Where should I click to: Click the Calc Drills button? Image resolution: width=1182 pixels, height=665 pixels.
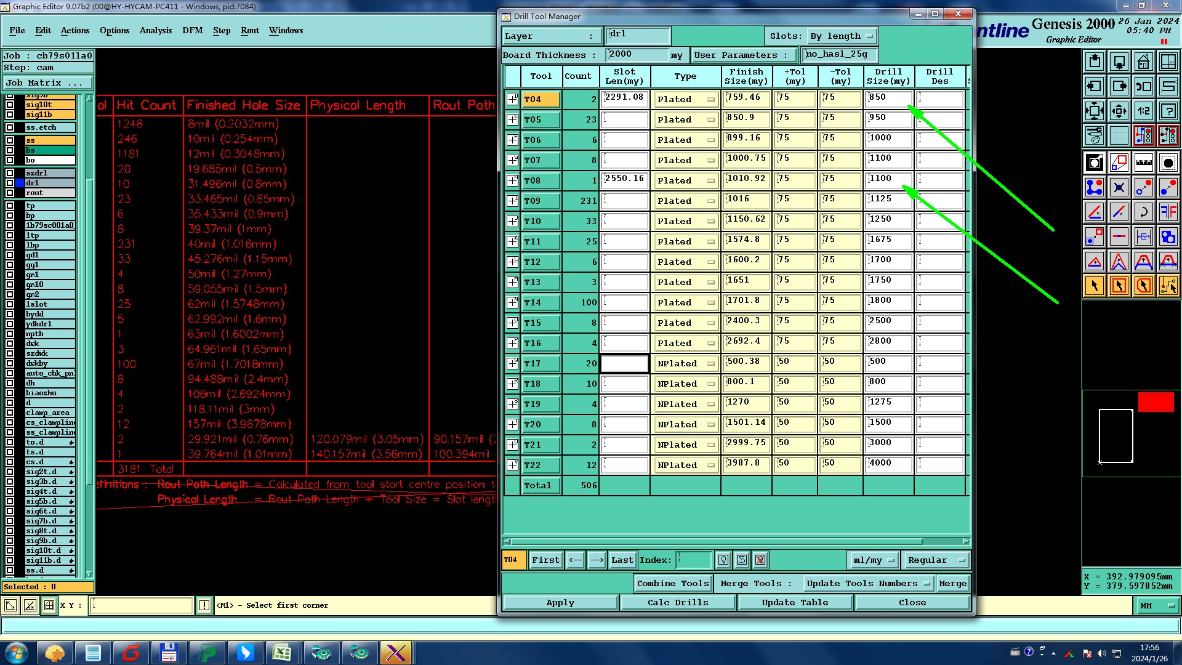click(x=678, y=603)
